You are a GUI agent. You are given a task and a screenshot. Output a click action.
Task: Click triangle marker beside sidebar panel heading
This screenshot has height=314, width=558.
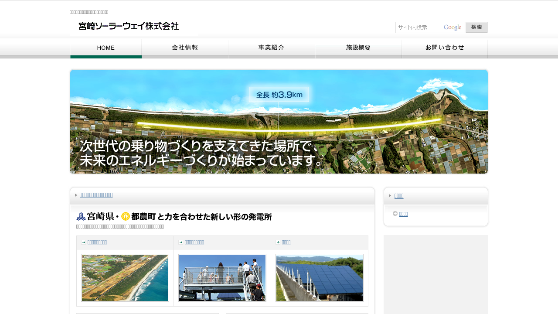[390, 195]
